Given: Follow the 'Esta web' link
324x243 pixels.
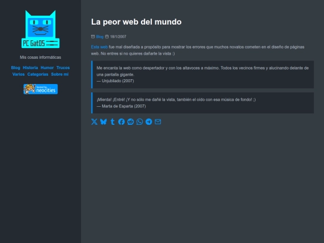Looking at the screenshot, I should tap(100, 47).
